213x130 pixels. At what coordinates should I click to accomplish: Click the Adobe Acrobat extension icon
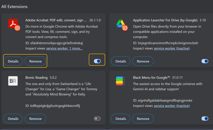pyautogui.click(x=13, y=24)
